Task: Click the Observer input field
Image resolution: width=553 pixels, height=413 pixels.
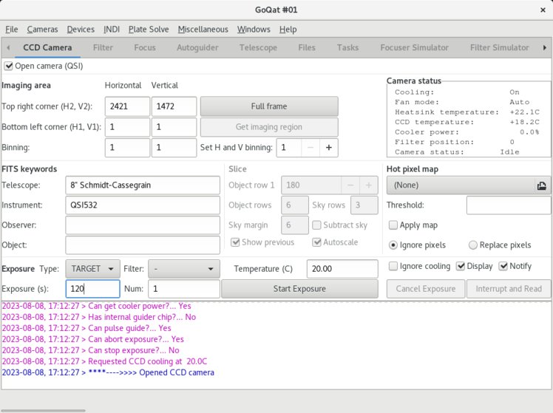Action: 143,225
